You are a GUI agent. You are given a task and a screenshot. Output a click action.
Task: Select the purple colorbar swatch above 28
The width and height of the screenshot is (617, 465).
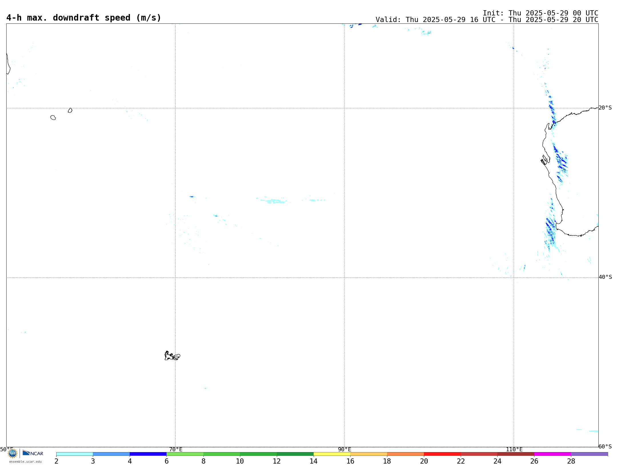point(589,454)
